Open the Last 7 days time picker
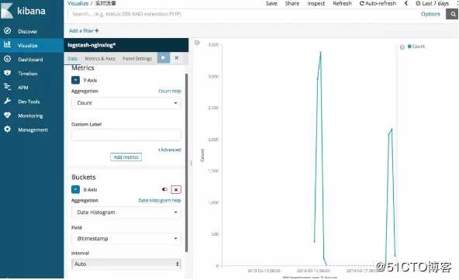This screenshot has height=280, width=459. tap(433, 4)
